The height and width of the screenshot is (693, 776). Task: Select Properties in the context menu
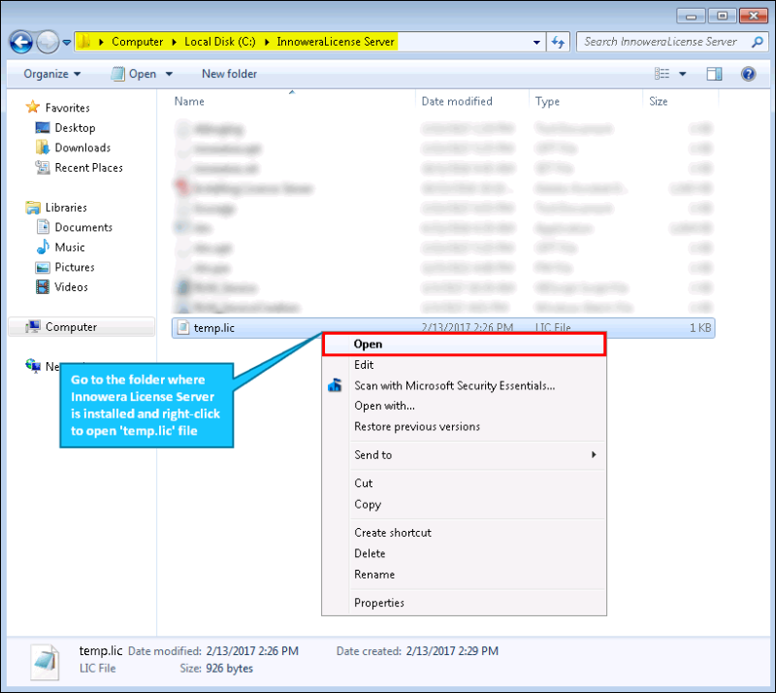pyautogui.click(x=378, y=603)
